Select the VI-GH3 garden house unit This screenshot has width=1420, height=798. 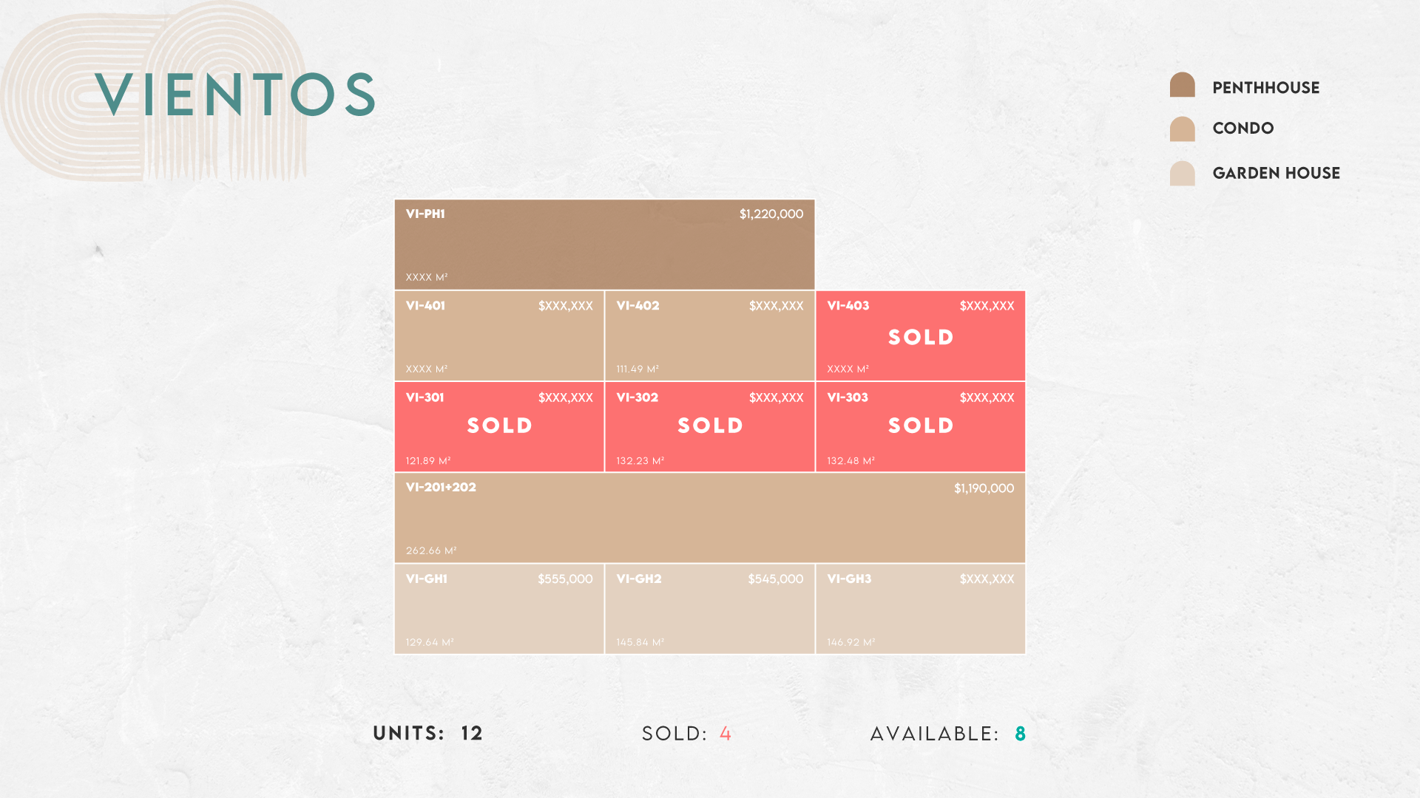click(x=921, y=610)
